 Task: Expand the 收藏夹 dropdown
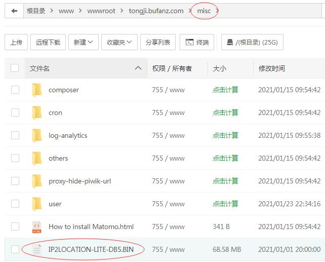pyautogui.click(x=119, y=42)
